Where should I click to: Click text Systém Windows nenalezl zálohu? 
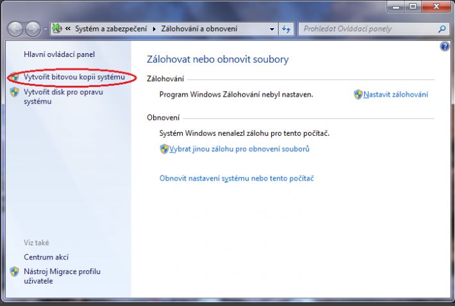click(244, 133)
